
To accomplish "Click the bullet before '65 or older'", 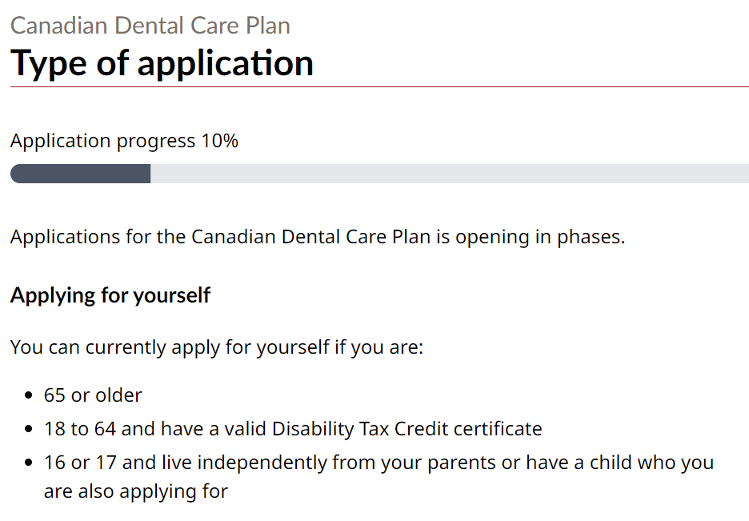I will pyautogui.click(x=30, y=395).
